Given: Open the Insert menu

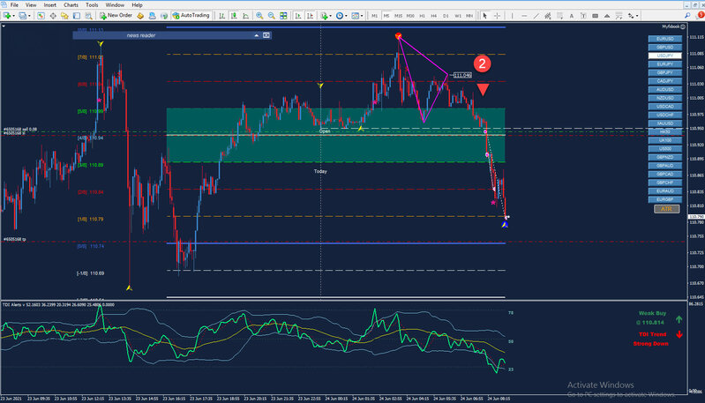Looking at the screenshot, I should 50,5.
